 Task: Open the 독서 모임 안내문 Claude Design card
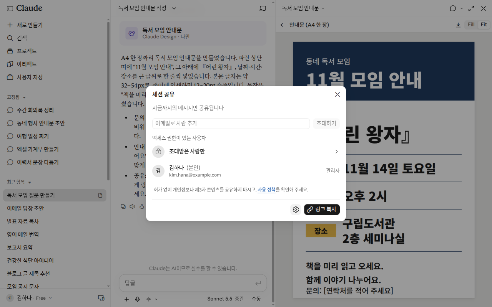(x=193, y=33)
